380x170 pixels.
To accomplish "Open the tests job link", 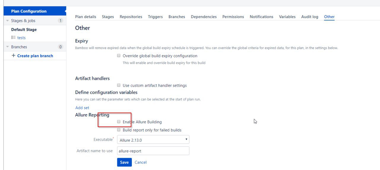I will tap(21, 38).
